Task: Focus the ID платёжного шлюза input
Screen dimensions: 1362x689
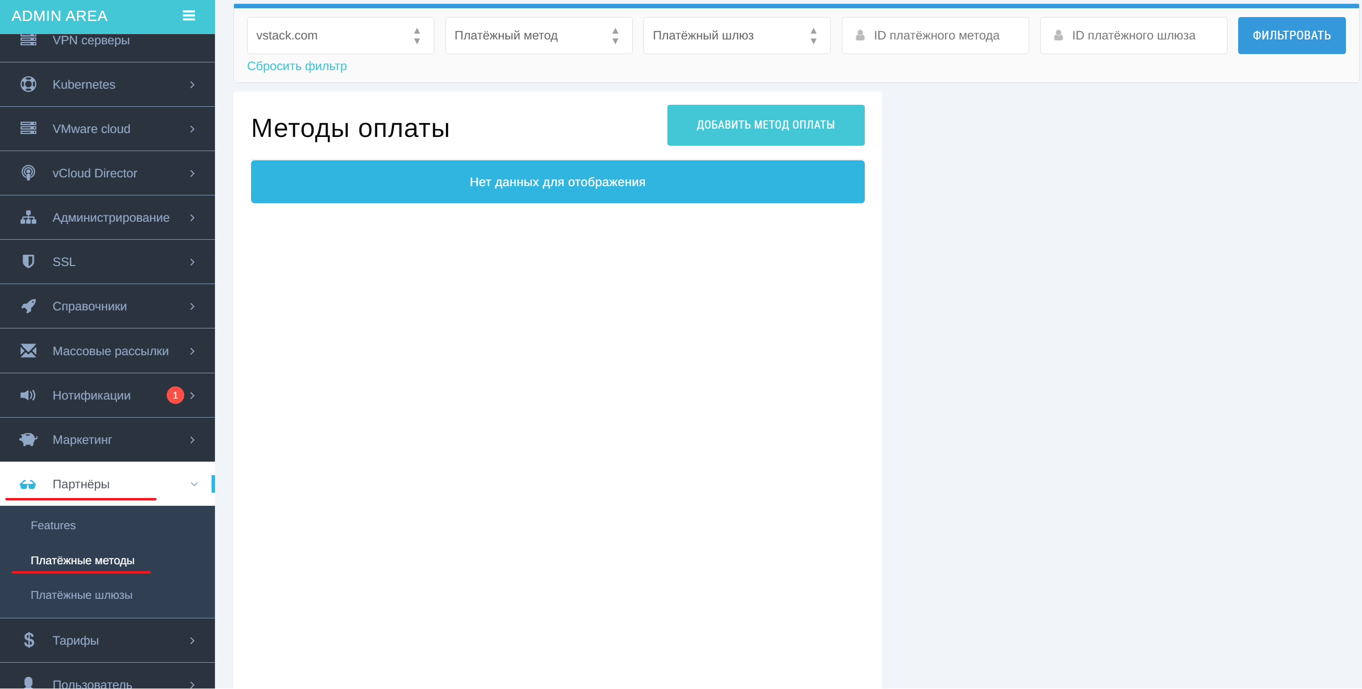Action: pyautogui.click(x=1133, y=36)
